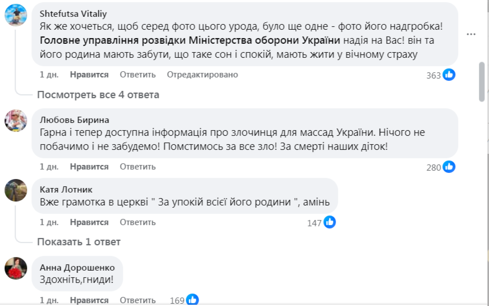Image resolution: width=489 pixels, height=306 pixels.
Task: Open Анна Дорошенко's profile avatar
Action: click(16, 268)
